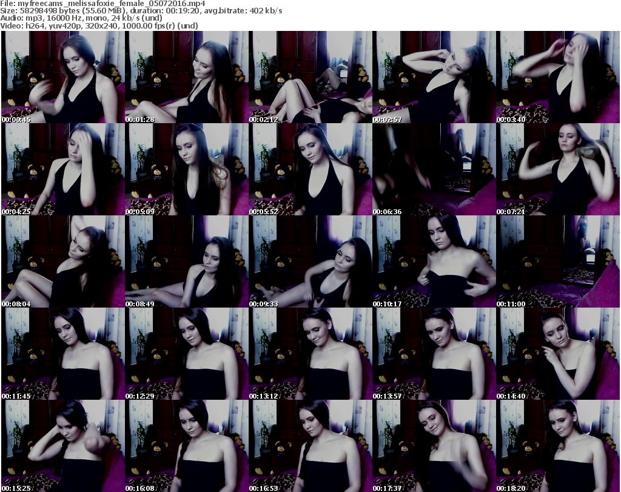This screenshot has height=492, width=621.
Task: Click the thumbnail timestamped 00:13:12
Action: (x=310, y=354)
